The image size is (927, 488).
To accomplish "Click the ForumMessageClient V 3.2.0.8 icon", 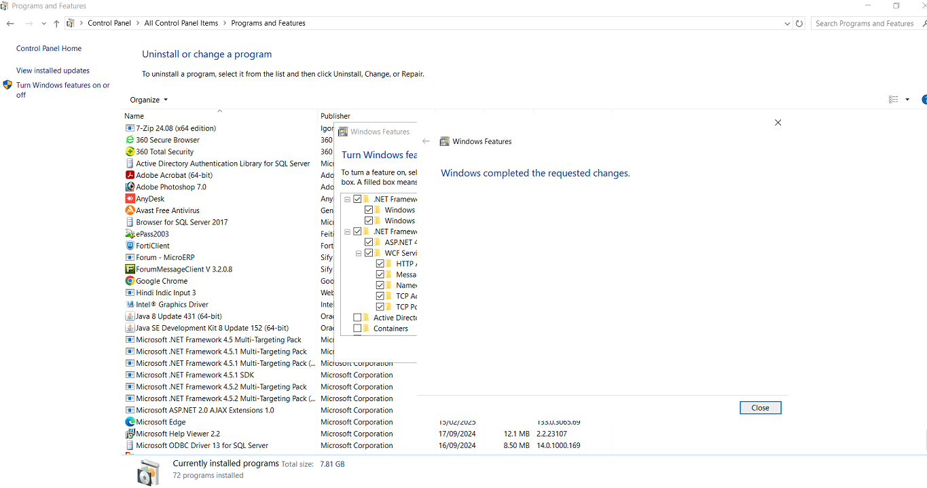I will [x=130, y=269].
